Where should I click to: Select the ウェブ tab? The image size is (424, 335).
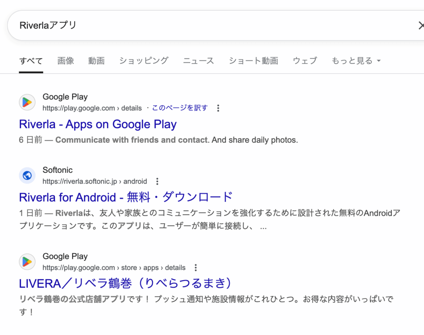coord(305,61)
